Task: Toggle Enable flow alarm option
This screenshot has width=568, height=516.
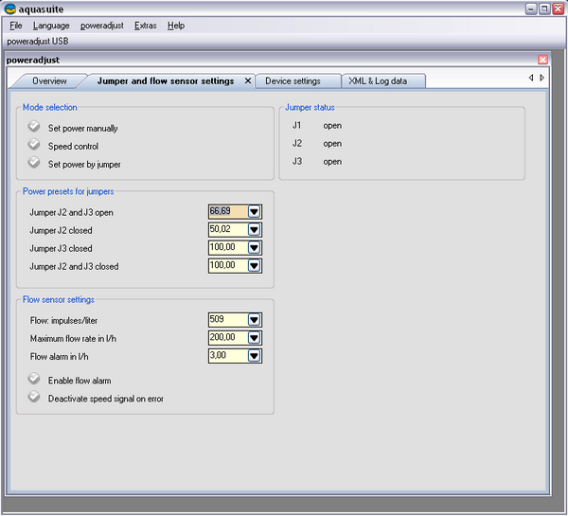Action: coord(34,379)
